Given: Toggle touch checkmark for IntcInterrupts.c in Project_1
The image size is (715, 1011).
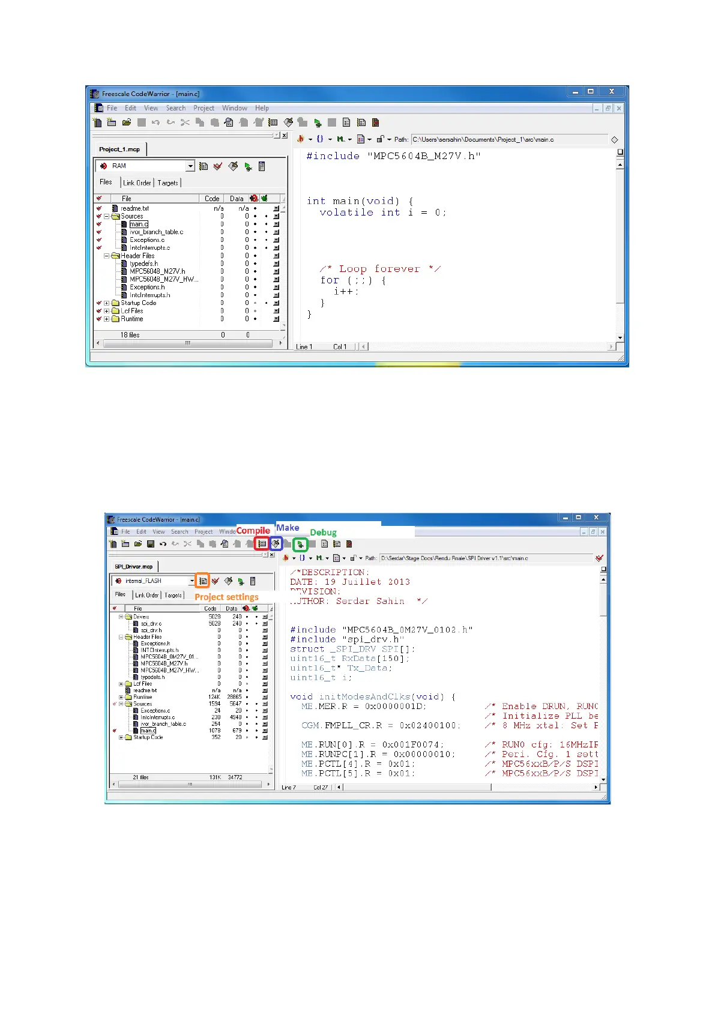Looking at the screenshot, I should tap(99, 247).
